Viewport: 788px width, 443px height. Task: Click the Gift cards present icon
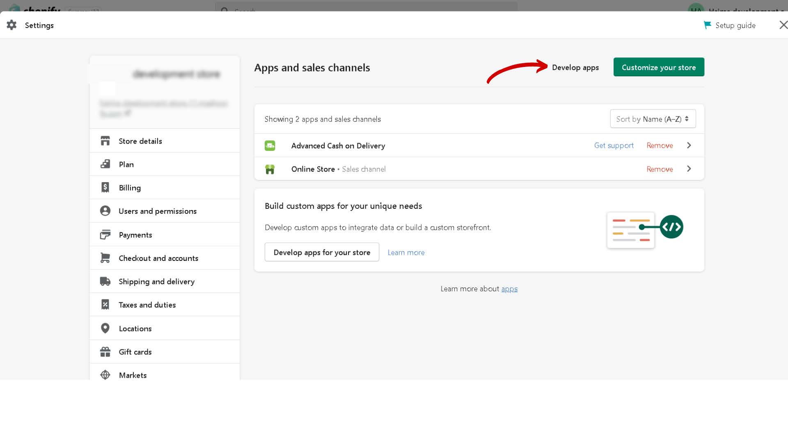tap(105, 352)
